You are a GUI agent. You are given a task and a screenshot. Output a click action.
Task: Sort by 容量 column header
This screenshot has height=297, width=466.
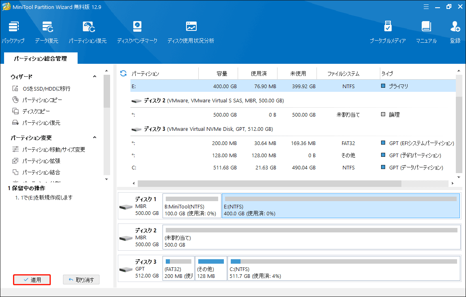(x=219, y=74)
